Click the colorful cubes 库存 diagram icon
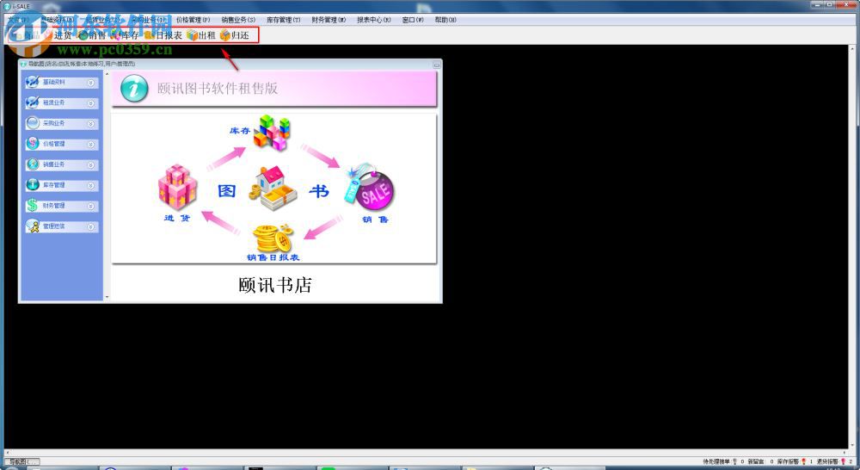Viewport: 860px width, 470px height. pyautogui.click(x=272, y=133)
